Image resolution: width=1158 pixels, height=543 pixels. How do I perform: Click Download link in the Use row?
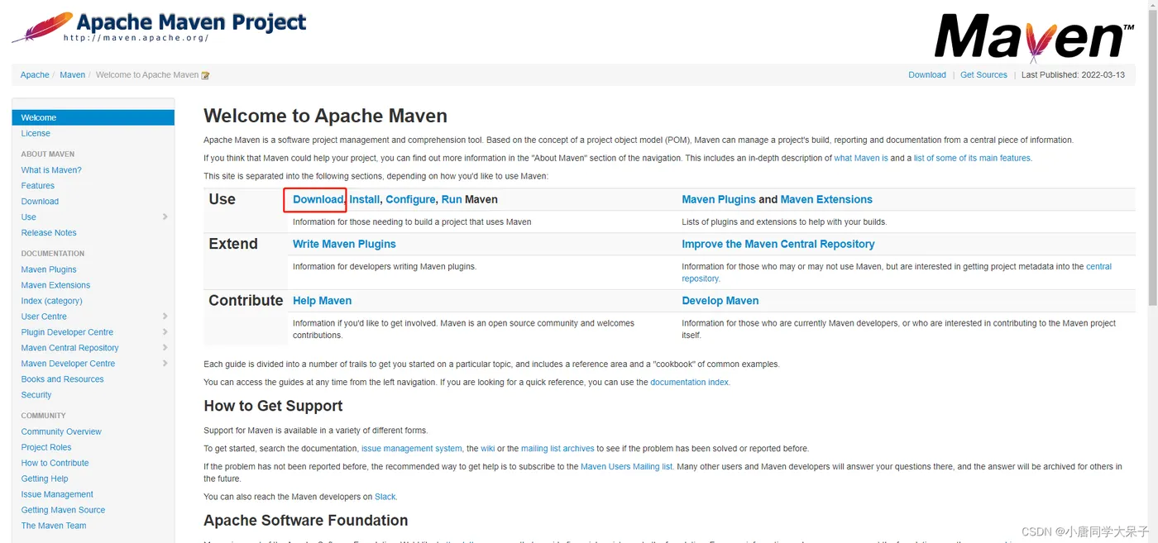point(318,199)
